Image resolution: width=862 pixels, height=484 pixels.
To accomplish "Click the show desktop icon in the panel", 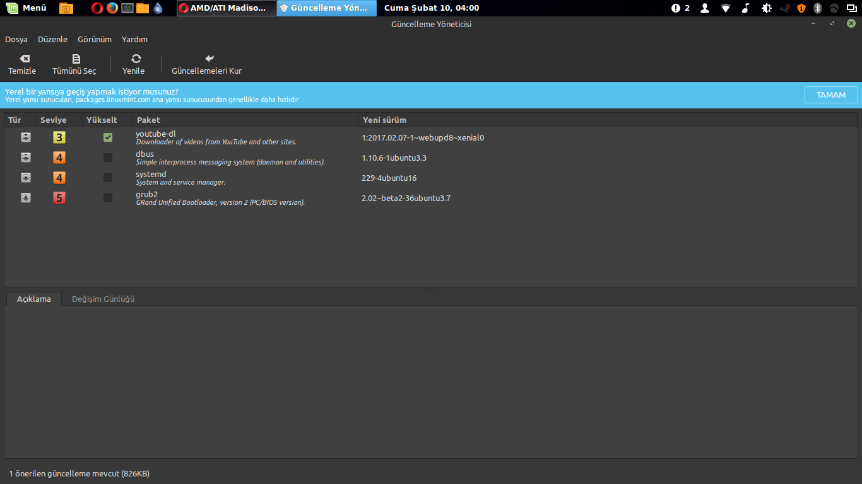I will tap(66, 8).
